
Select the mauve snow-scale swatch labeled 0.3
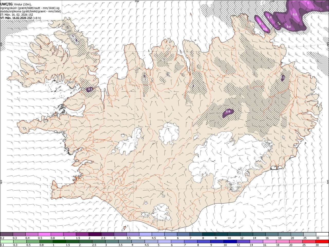click(x=19, y=234)
